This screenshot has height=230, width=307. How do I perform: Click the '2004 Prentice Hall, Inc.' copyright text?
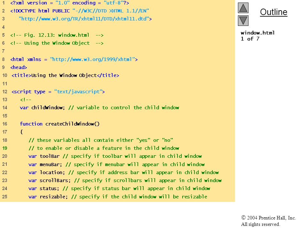click(x=268, y=218)
